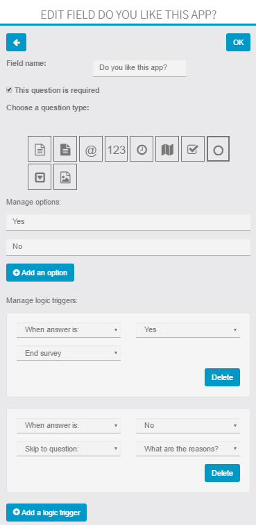This screenshot has height=525, width=256.
Task: Select the short text question type icon
Action: [40, 148]
